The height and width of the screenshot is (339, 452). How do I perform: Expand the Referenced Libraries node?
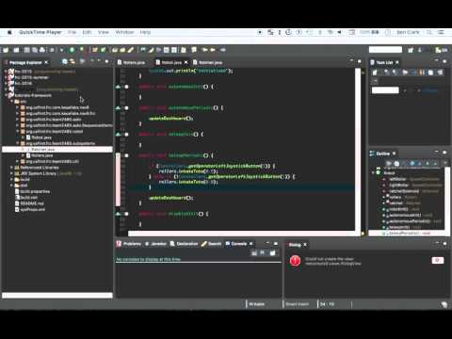[12, 168]
